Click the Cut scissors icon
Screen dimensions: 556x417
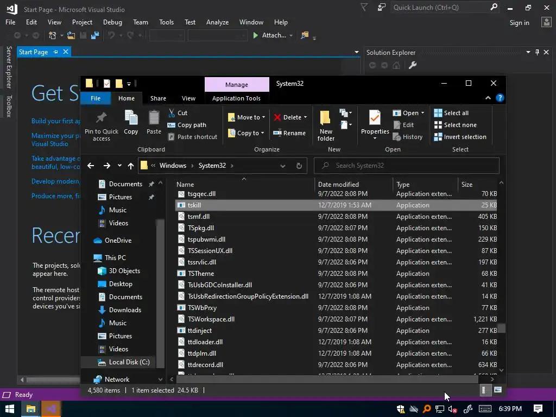pos(172,113)
